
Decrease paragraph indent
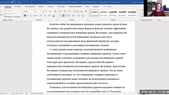point(75,11)
